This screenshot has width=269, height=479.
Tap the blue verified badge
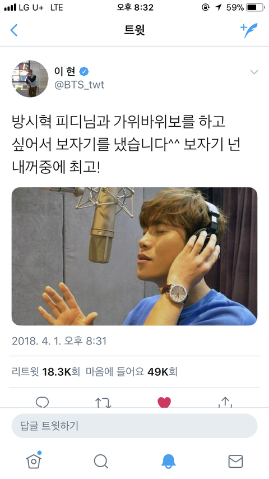click(x=84, y=71)
